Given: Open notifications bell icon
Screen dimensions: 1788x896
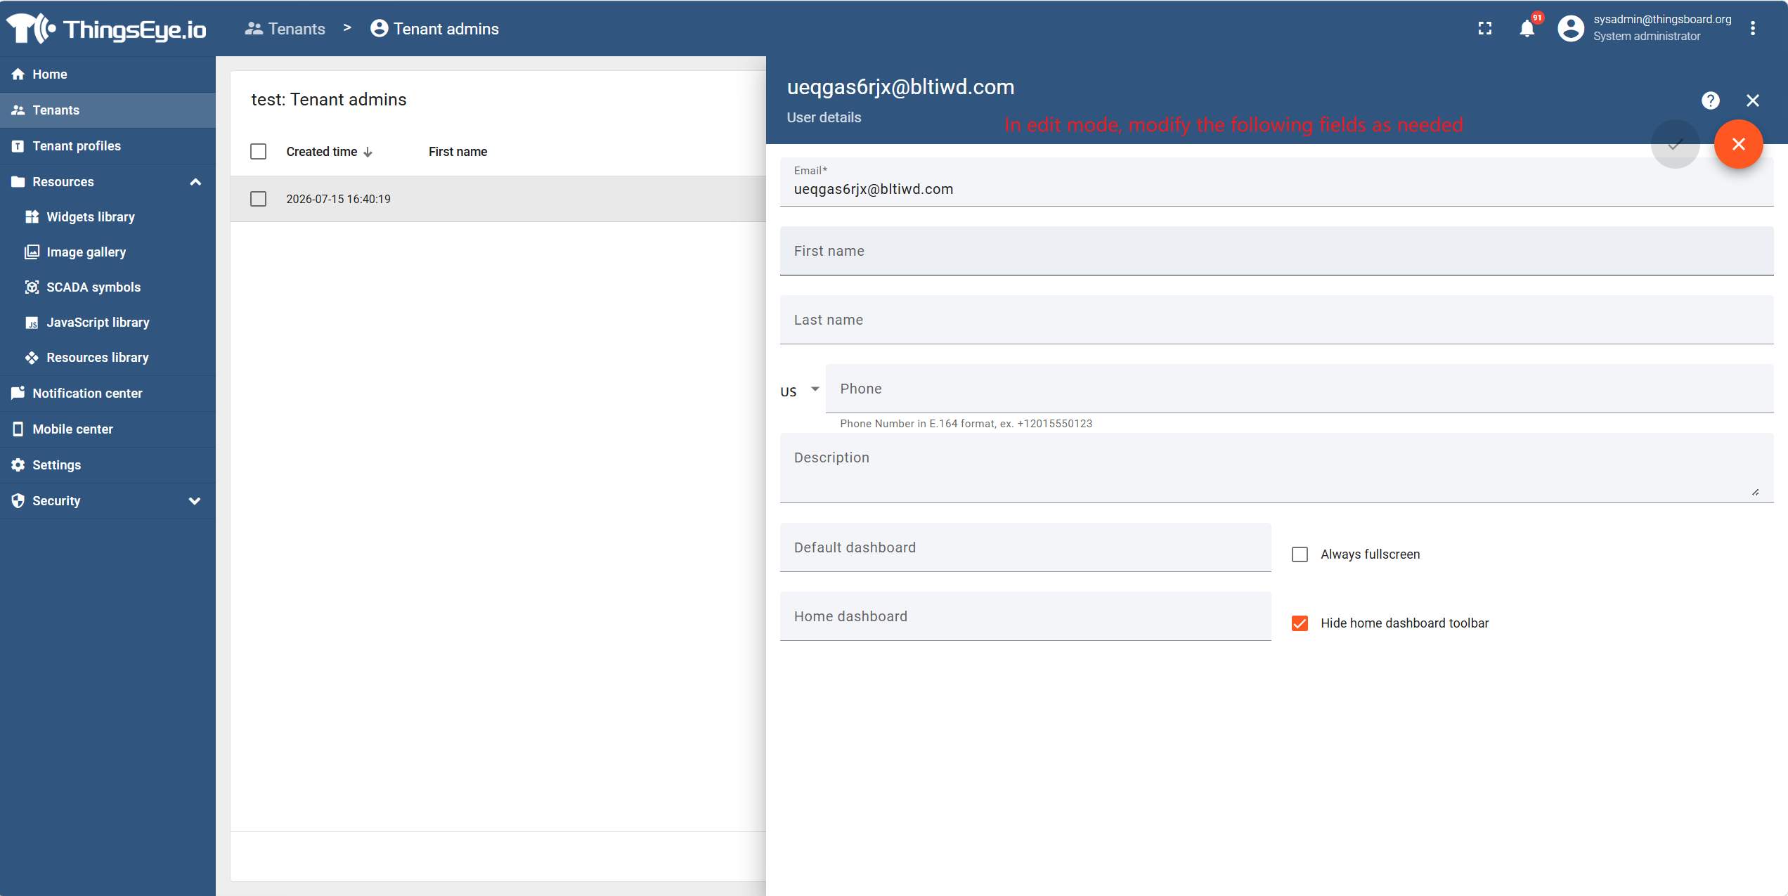Looking at the screenshot, I should (1527, 28).
